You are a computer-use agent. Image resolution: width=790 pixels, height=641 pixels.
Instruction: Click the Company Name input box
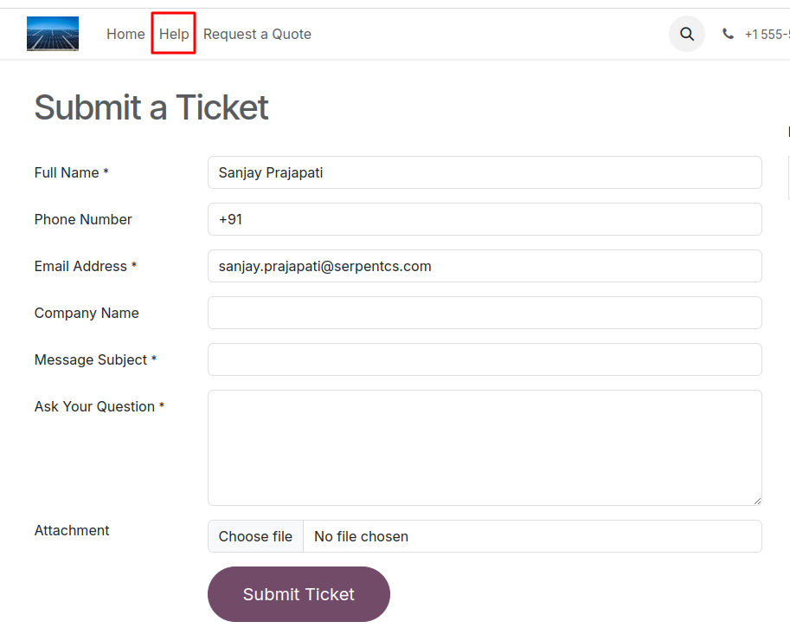485,313
